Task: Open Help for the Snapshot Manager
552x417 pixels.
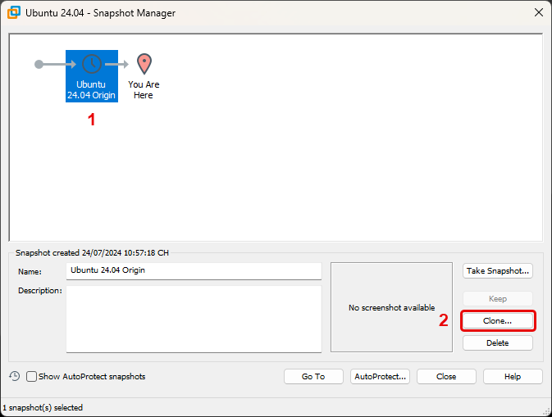Action: 513,377
